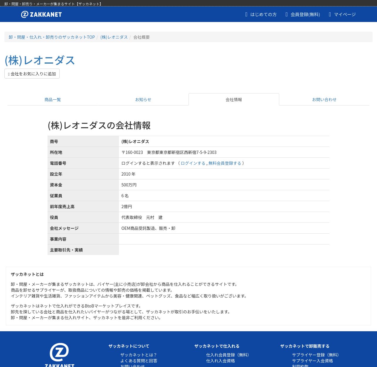Click the message OEM商品受託製造、販売・卸
Viewport: 377px width, 367px height.
(148, 228)
